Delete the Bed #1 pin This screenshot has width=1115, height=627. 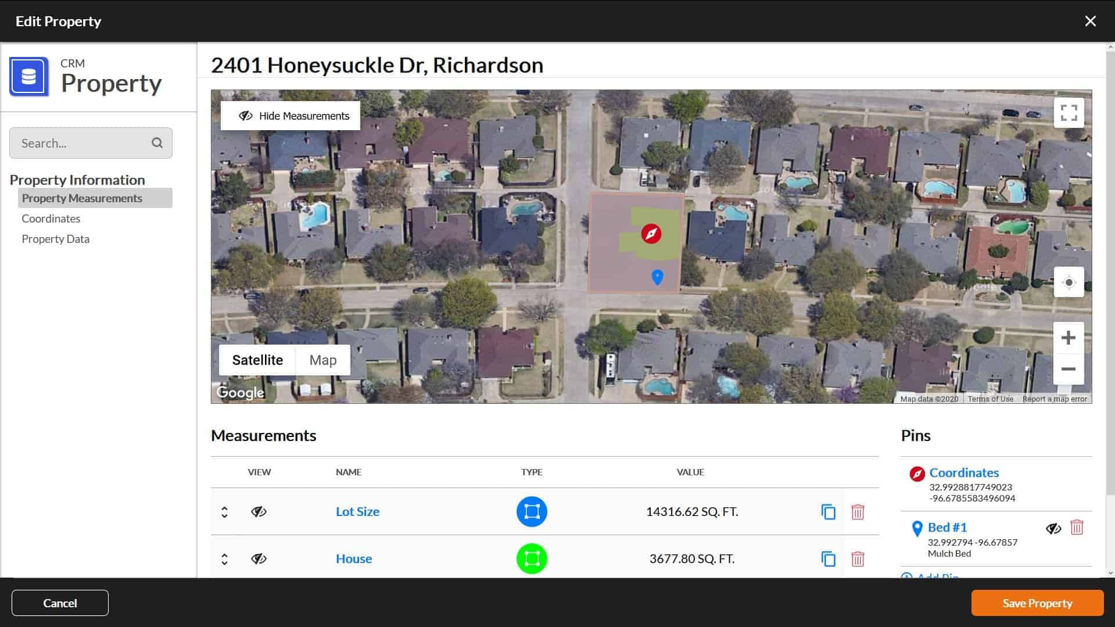coord(1077,527)
